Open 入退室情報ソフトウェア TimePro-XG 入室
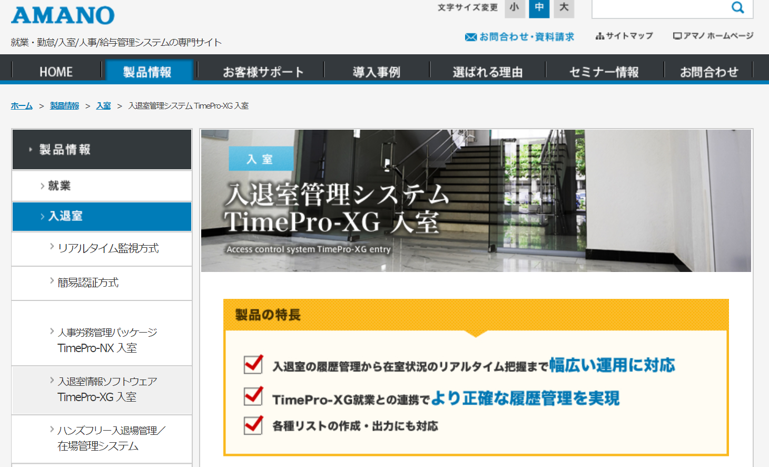This screenshot has width=769, height=467. 102,390
